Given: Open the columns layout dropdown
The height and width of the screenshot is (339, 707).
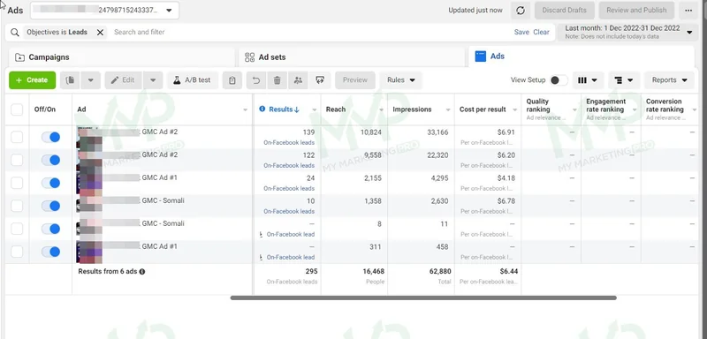Looking at the screenshot, I should click(588, 80).
